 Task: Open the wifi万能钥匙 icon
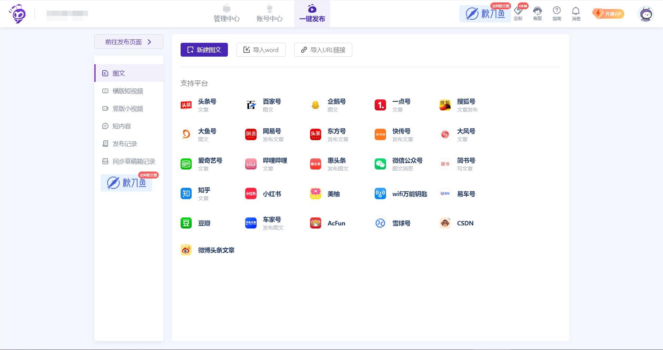tap(380, 194)
